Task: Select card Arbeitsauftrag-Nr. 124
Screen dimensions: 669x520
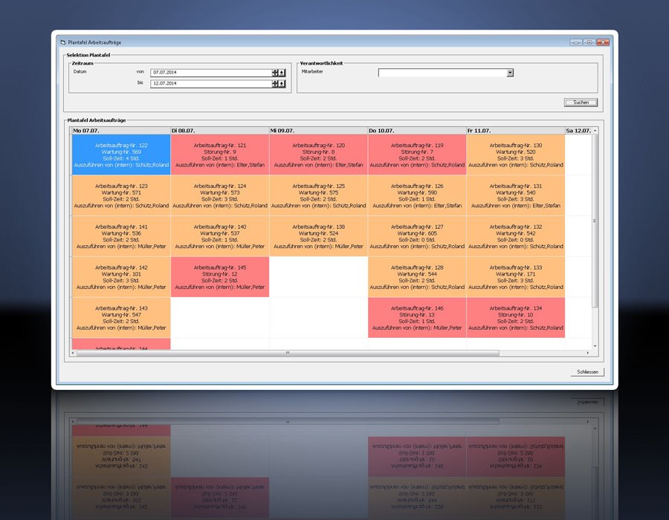Action: pos(220,195)
